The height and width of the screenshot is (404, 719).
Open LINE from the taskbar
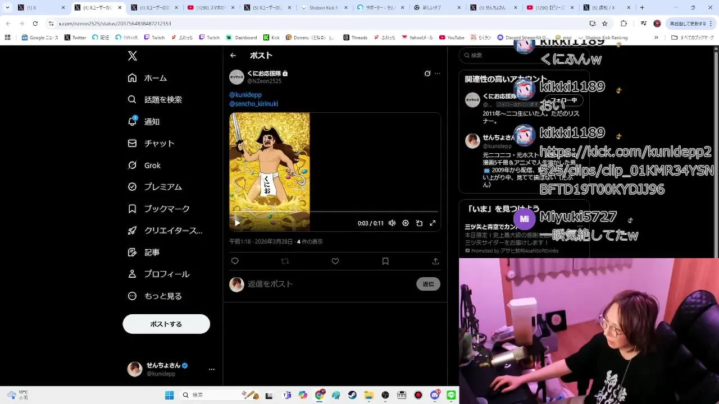[x=451, y=395]
